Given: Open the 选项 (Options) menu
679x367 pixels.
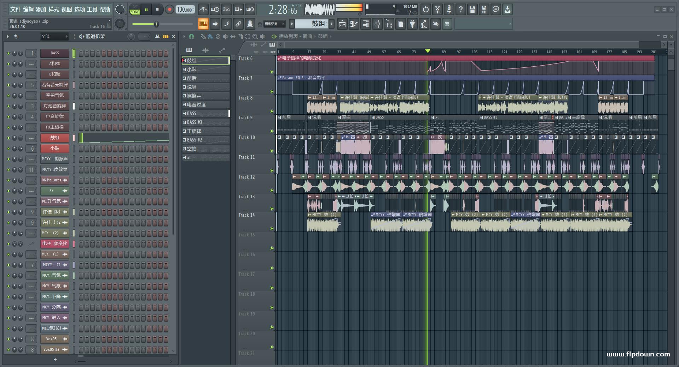Looking at the screenshot, I should (80, 10).
